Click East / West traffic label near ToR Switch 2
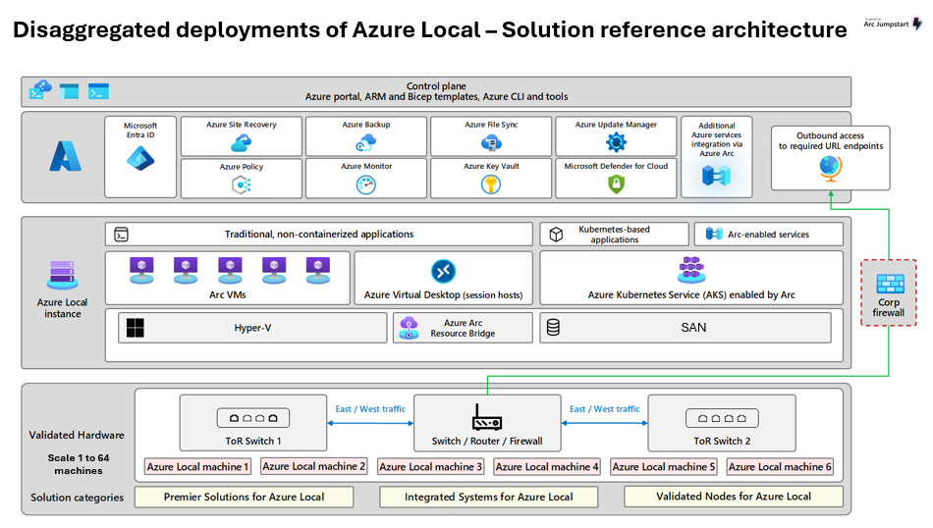The width and height of the screenshot is (933, 528). pos(605,409)
